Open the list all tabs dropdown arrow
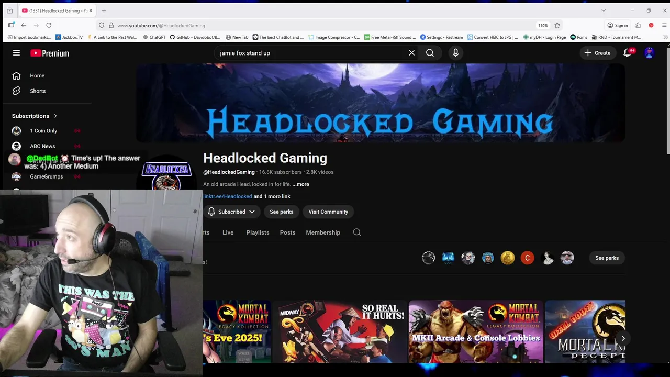The width and height of the screenshot is (670, 377). [603, 10]
